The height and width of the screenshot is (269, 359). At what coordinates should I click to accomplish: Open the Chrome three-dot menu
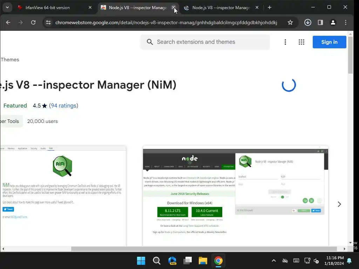coord(345,22)
